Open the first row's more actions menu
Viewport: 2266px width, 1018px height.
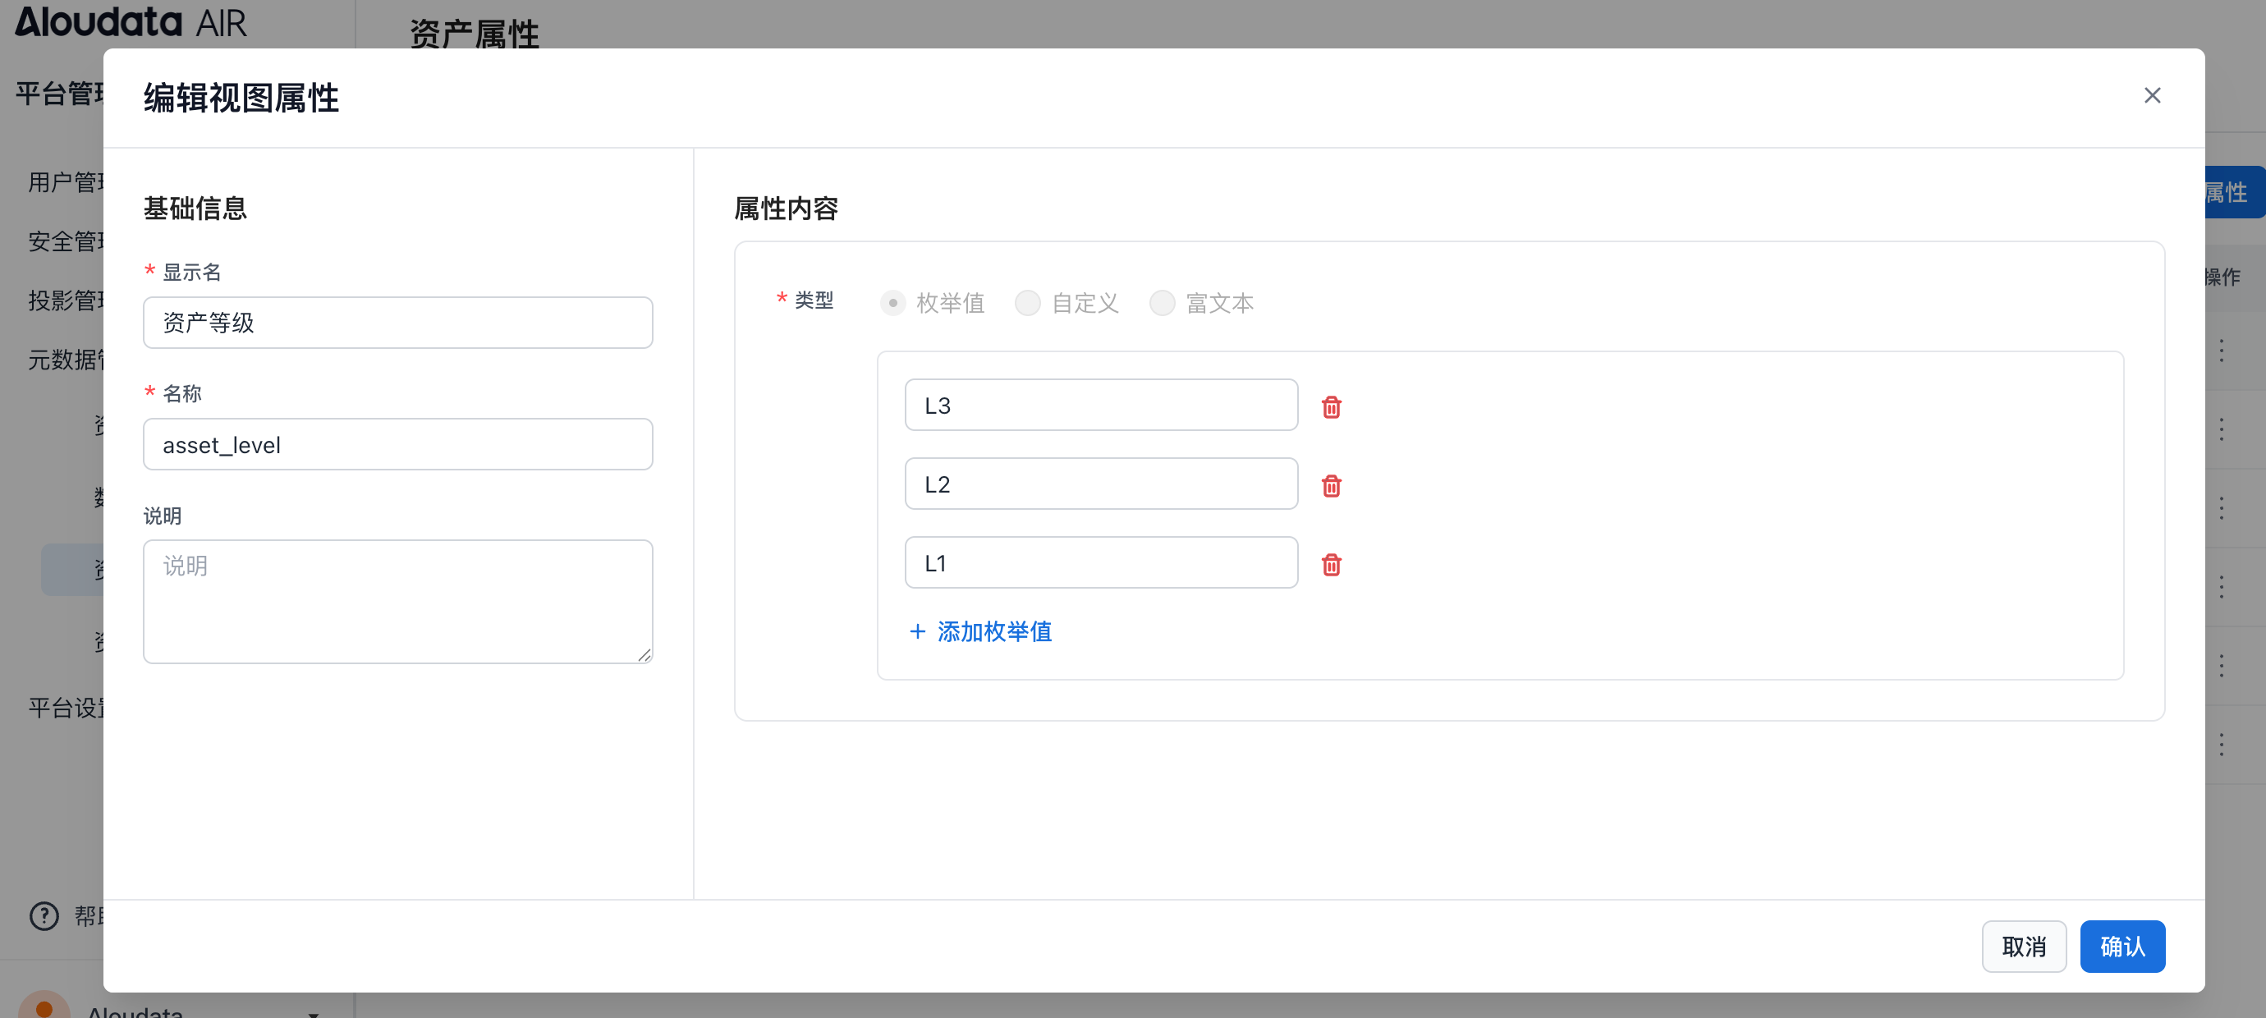point(2221,351)
